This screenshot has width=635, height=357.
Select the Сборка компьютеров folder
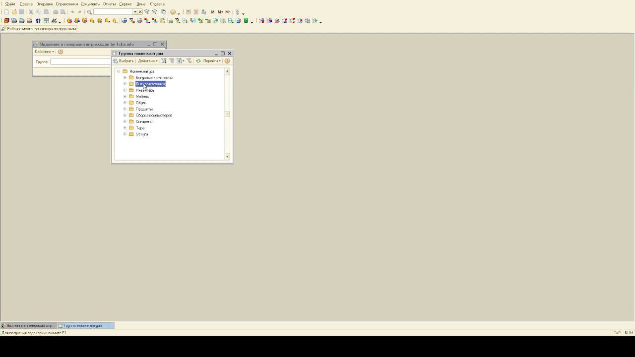tap(154, 116)
